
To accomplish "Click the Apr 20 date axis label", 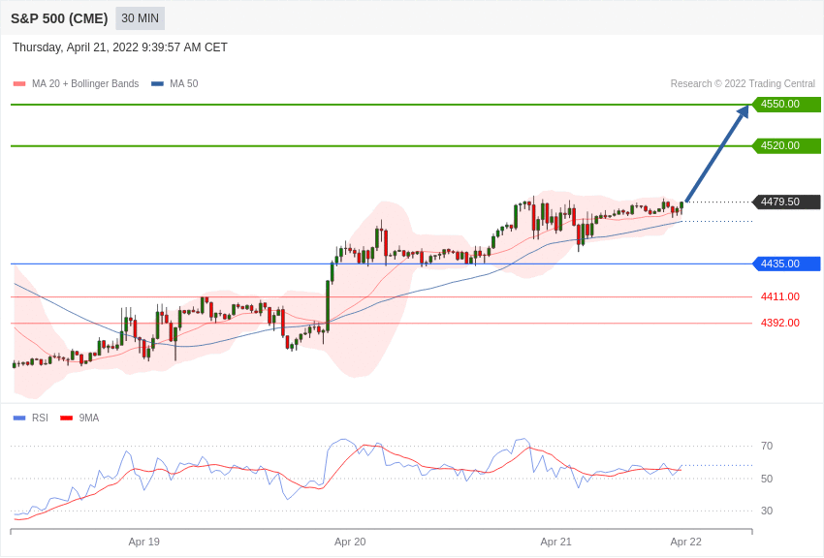I will 350,542.
